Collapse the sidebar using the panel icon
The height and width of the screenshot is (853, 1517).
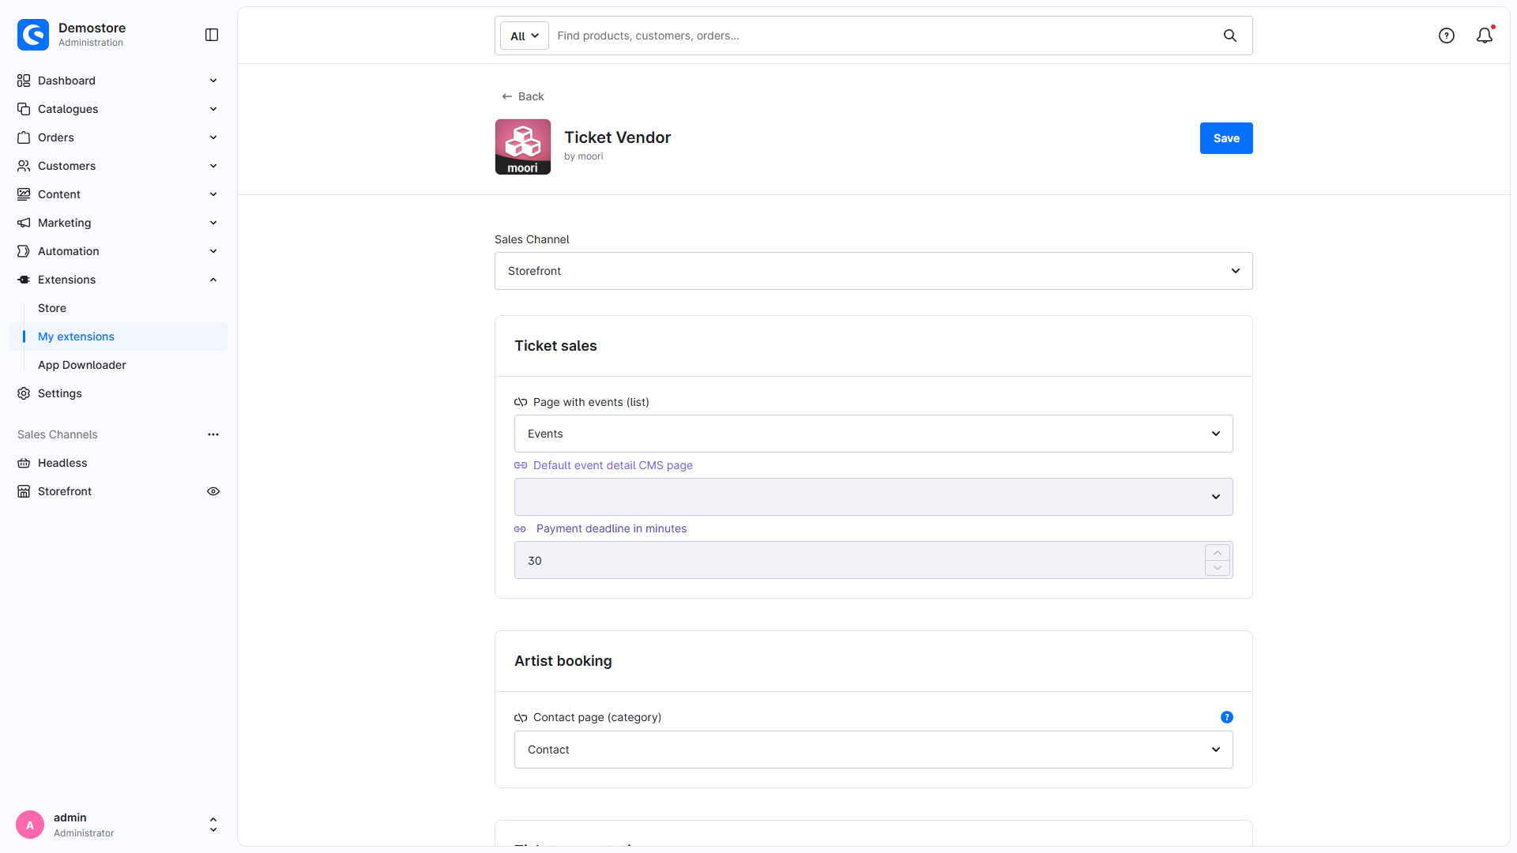coord(212,35)
